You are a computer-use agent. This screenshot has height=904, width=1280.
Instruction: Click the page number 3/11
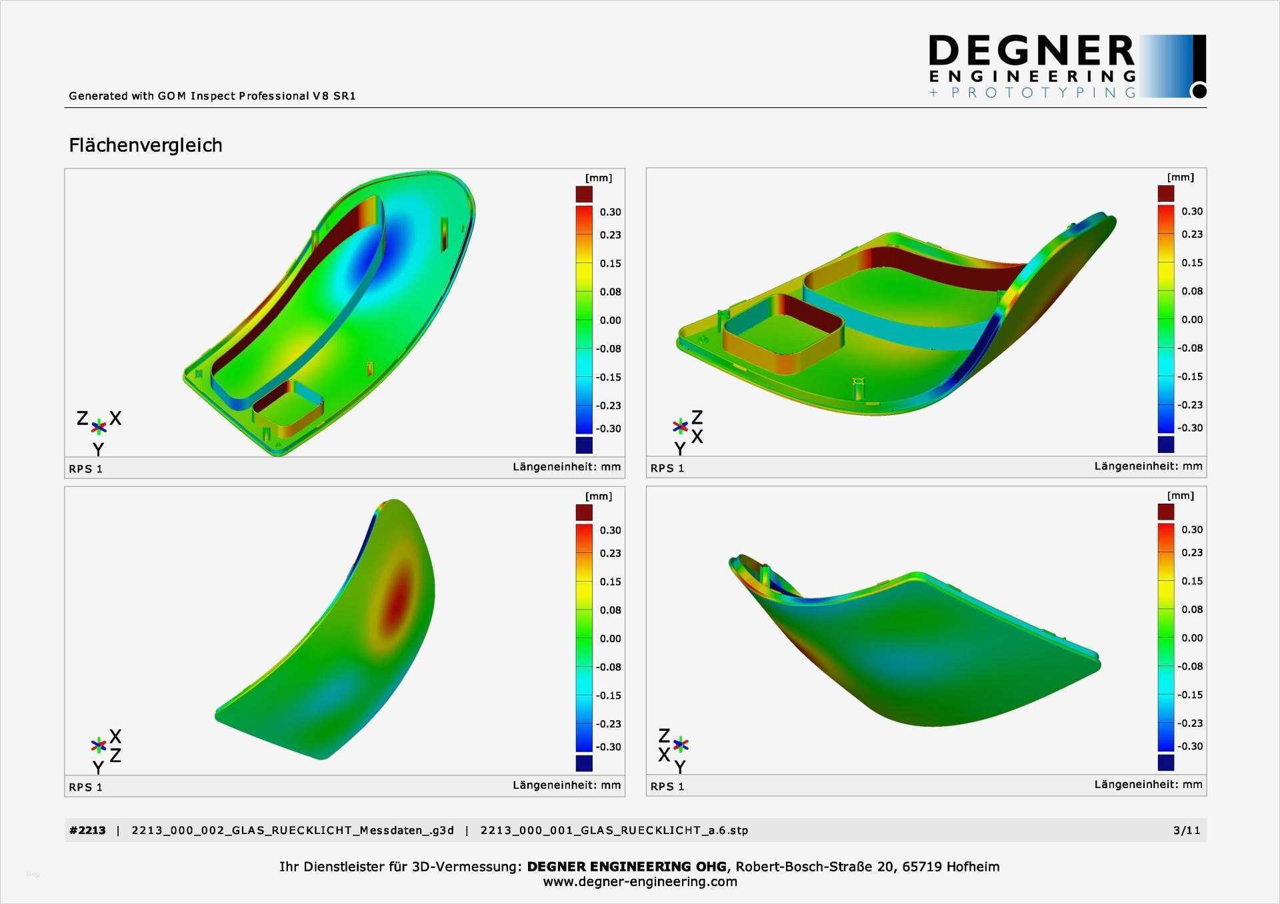point(1187,830)
